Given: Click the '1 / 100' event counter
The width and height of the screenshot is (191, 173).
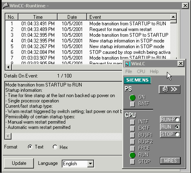Looking at the screenshot, I should [x=64, y=76].
